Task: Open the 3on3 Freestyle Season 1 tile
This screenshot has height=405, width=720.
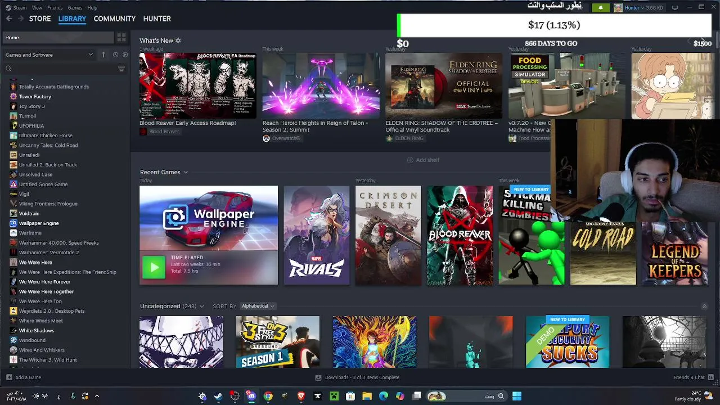Action: pos(278,342)
